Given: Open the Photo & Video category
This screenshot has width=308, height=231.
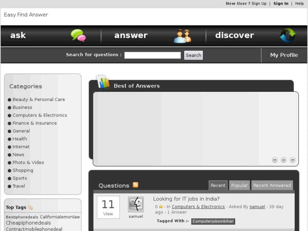Looking at the screenshot, I should 28,162.
